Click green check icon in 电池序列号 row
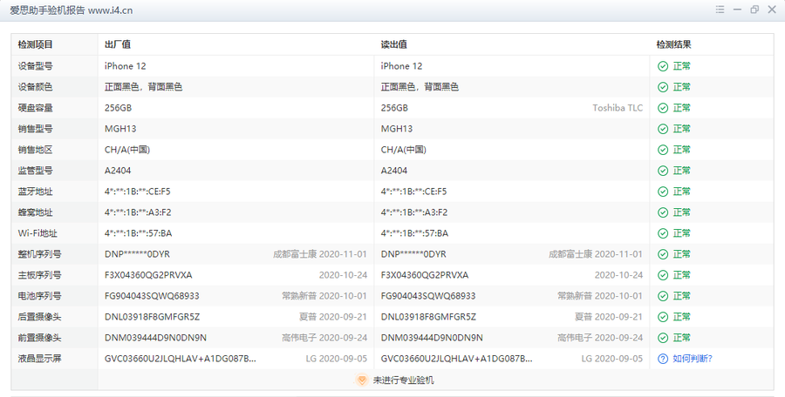 [x=663, y=296]
